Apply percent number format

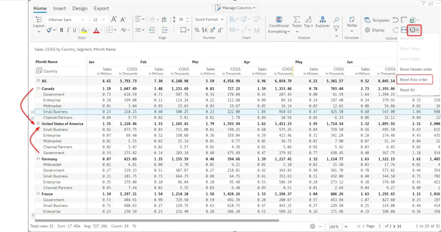pyautogui.click(x=197, y=30)
